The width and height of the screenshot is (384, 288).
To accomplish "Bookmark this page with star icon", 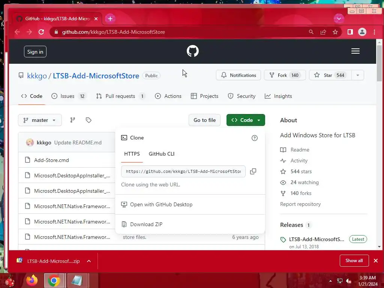I will (335, 32).
